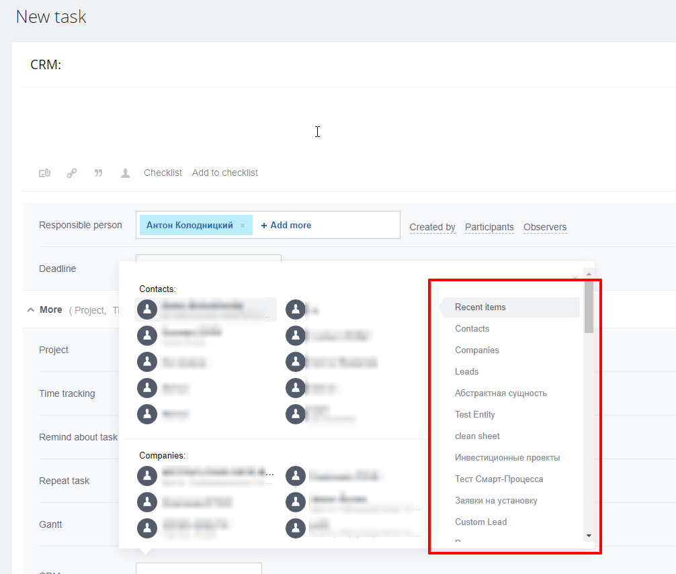This screenshot has width=676, height=574.
Task: Open the Created by link
Action: point(433,227)
